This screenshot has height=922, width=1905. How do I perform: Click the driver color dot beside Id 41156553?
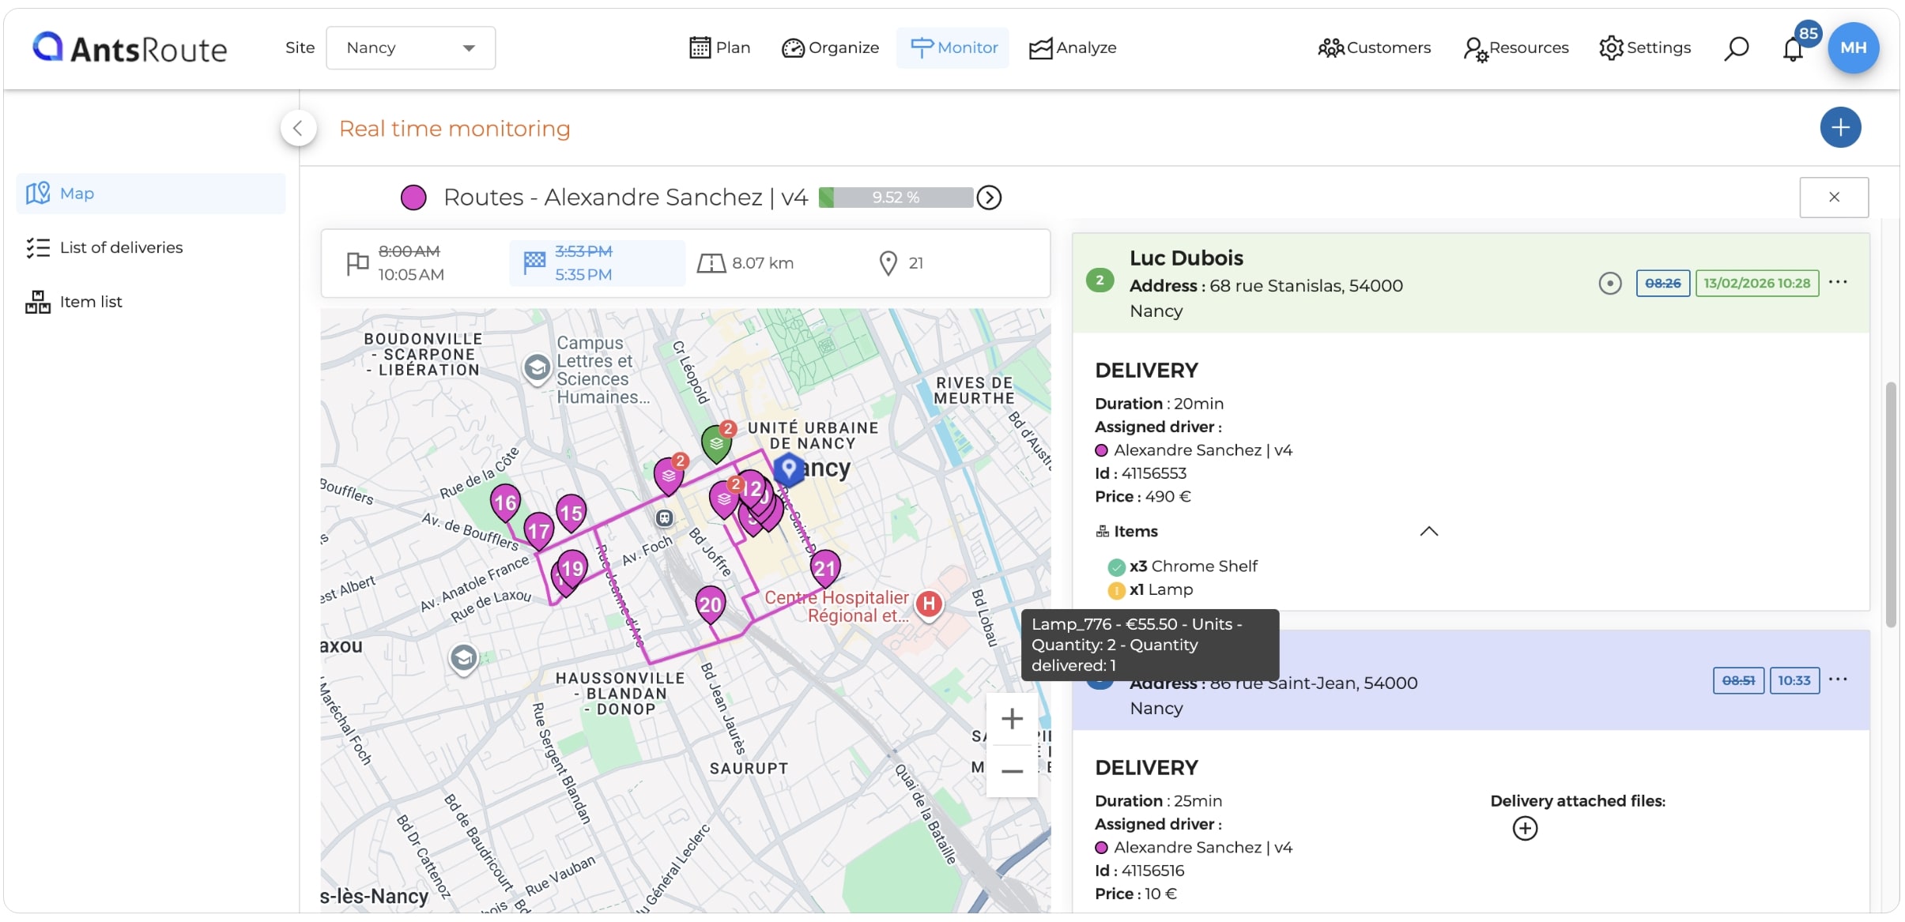pyautogui.click(x=1101, y=450)
